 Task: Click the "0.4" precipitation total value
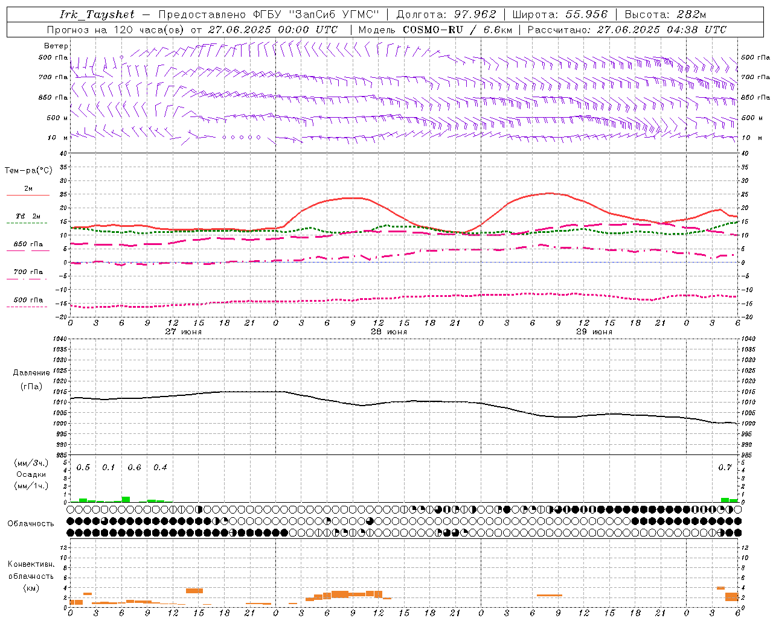pos(160,468)
